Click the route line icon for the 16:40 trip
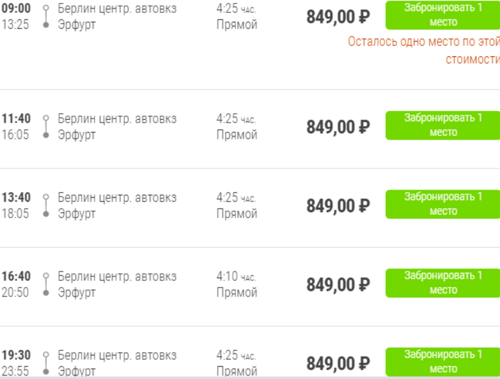 pos(46,284)
